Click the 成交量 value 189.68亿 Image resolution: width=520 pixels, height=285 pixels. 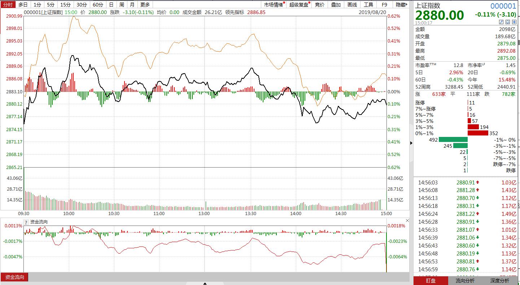pos(505,36)
